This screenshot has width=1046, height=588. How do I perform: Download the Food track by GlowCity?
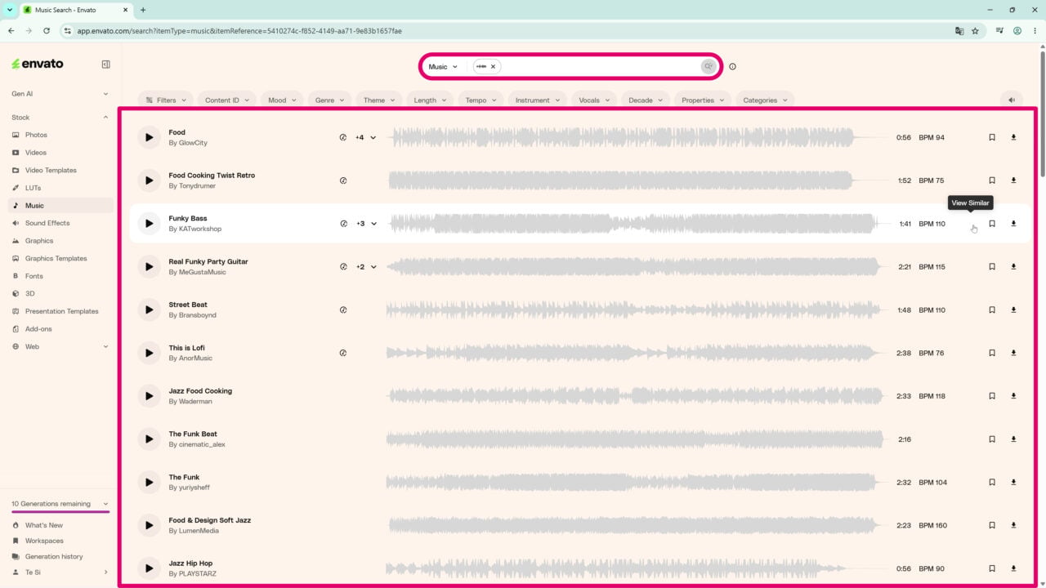[1013, 137]
